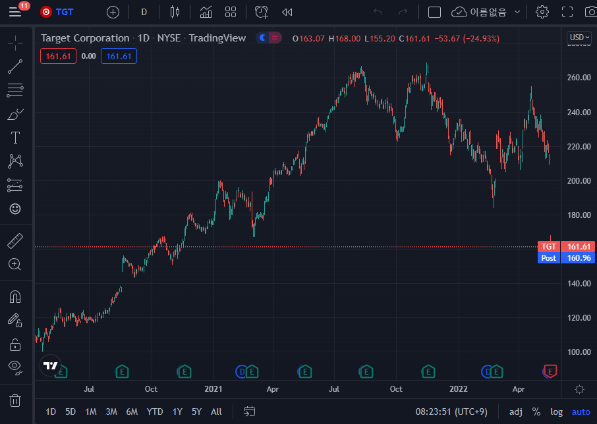Select the 3M time range
This screenshot has height=424, width=597.
(111, 411)
